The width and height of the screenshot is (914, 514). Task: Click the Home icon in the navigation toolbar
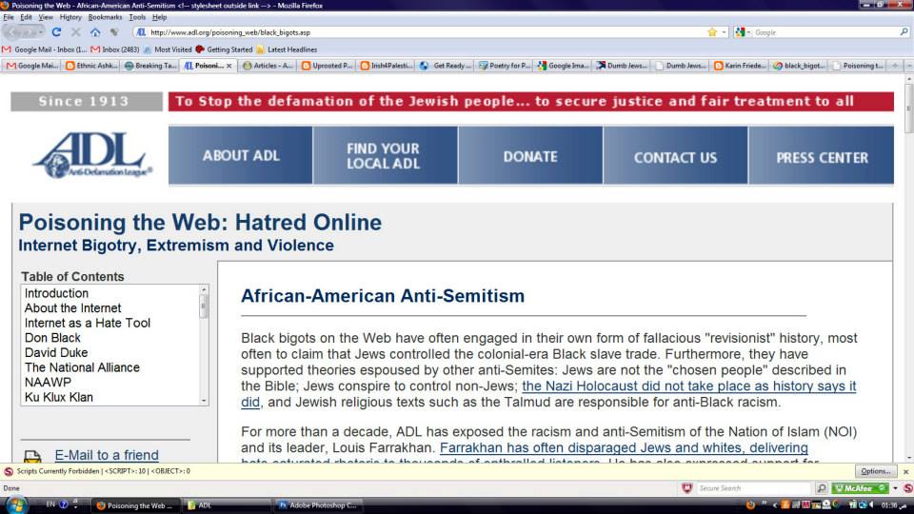click(95, 31)
